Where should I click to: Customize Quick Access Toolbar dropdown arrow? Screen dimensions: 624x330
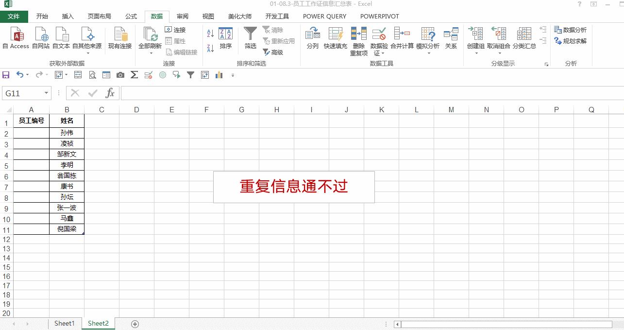point(233,75)
